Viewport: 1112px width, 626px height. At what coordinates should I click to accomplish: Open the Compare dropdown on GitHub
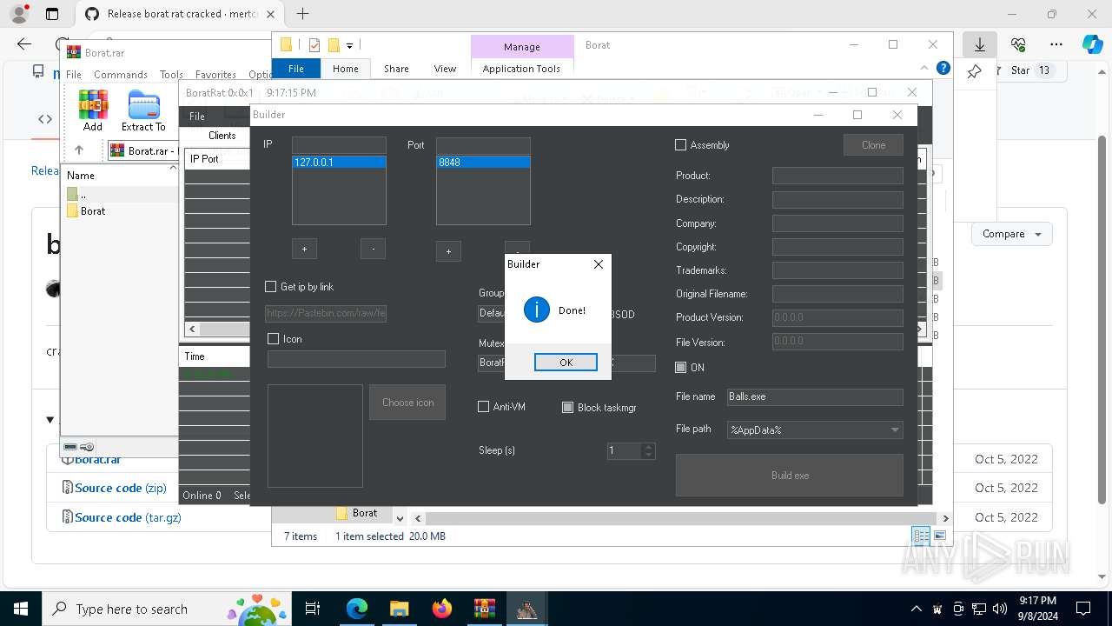1011,234
